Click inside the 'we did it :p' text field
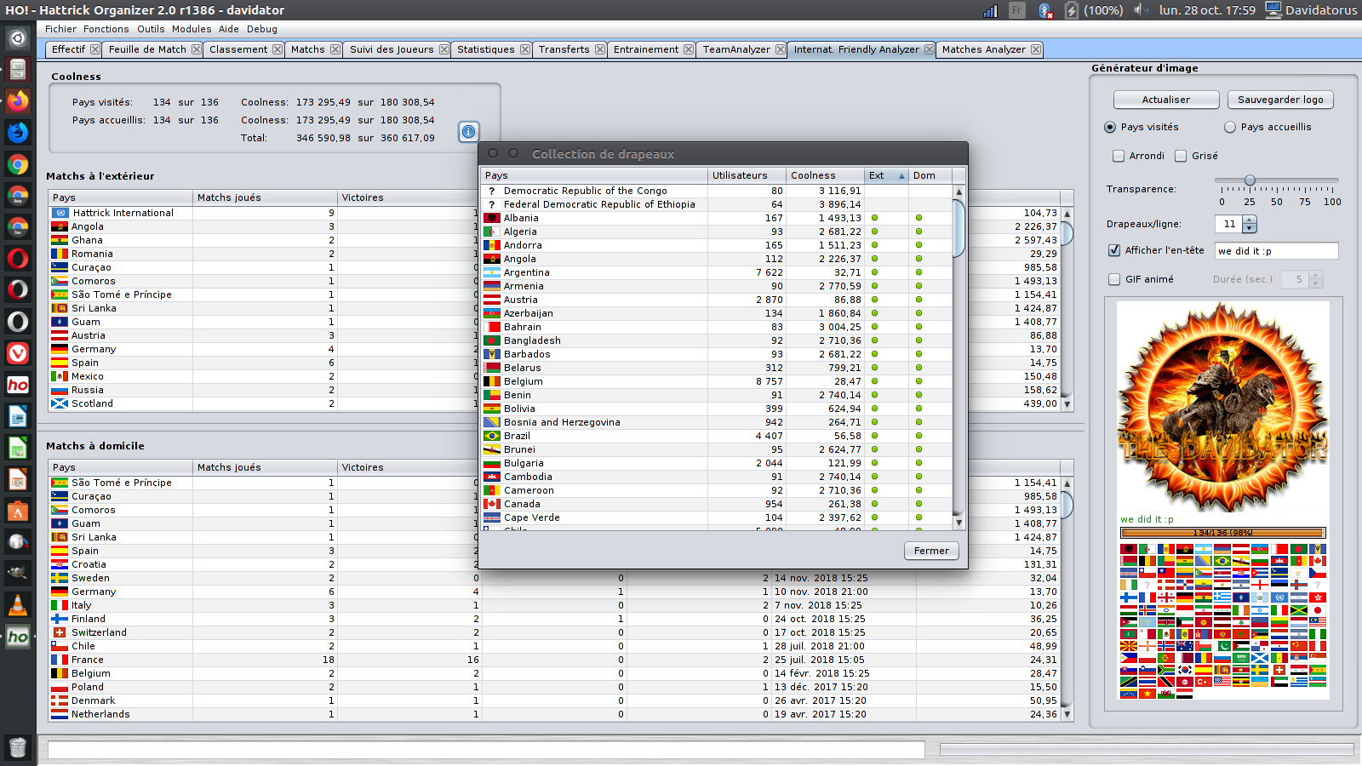 [x=1276, y=250]
